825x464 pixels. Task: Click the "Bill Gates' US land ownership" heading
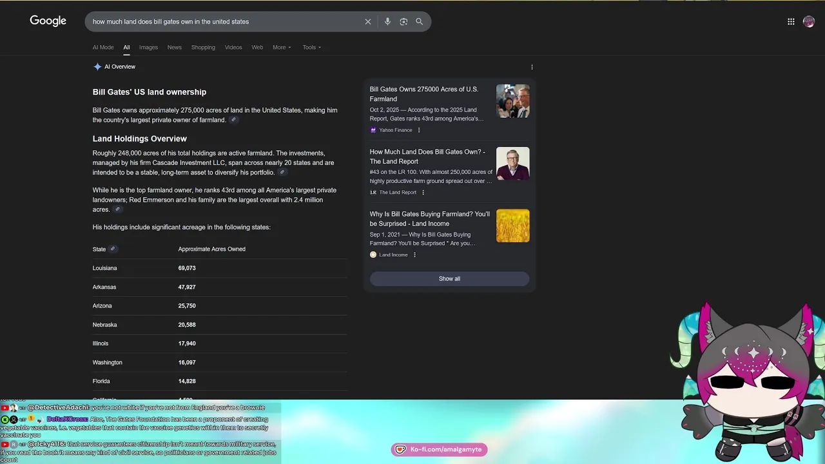tap(150, 92)
